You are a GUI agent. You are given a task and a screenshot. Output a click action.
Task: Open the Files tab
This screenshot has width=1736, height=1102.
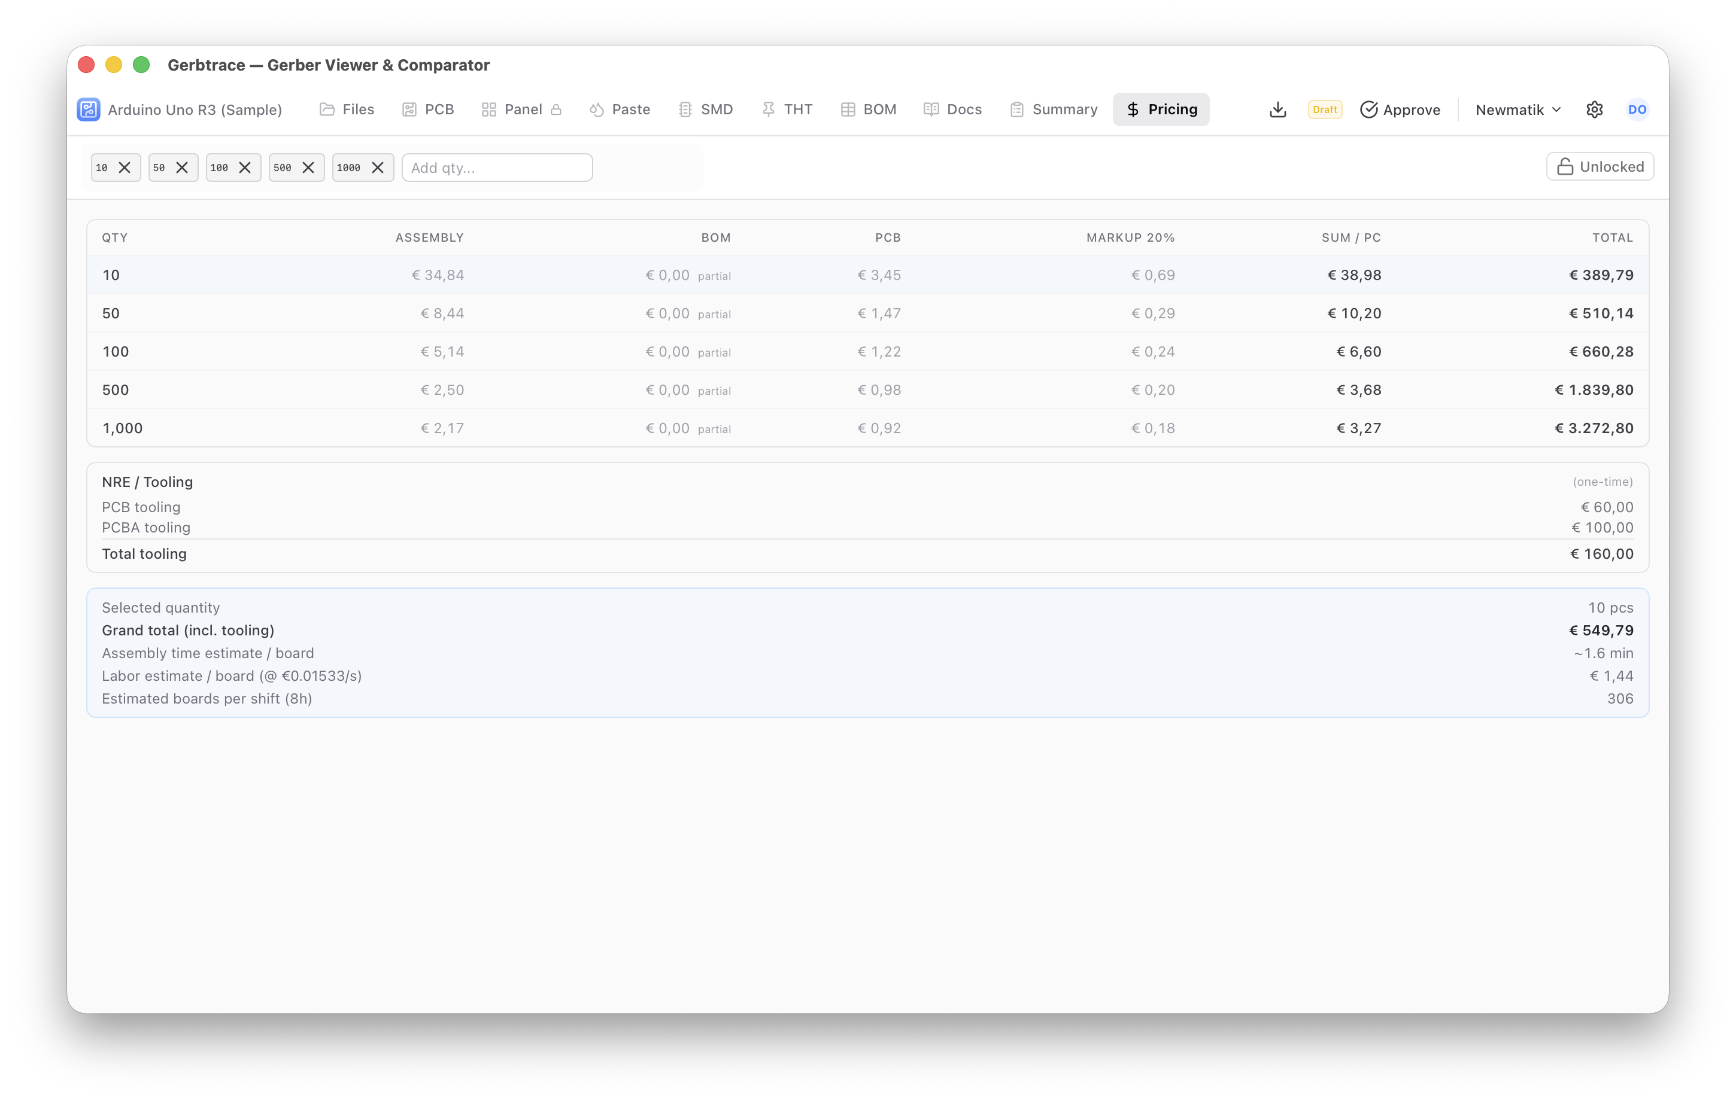pyautogui.click(x=347, y=109)
